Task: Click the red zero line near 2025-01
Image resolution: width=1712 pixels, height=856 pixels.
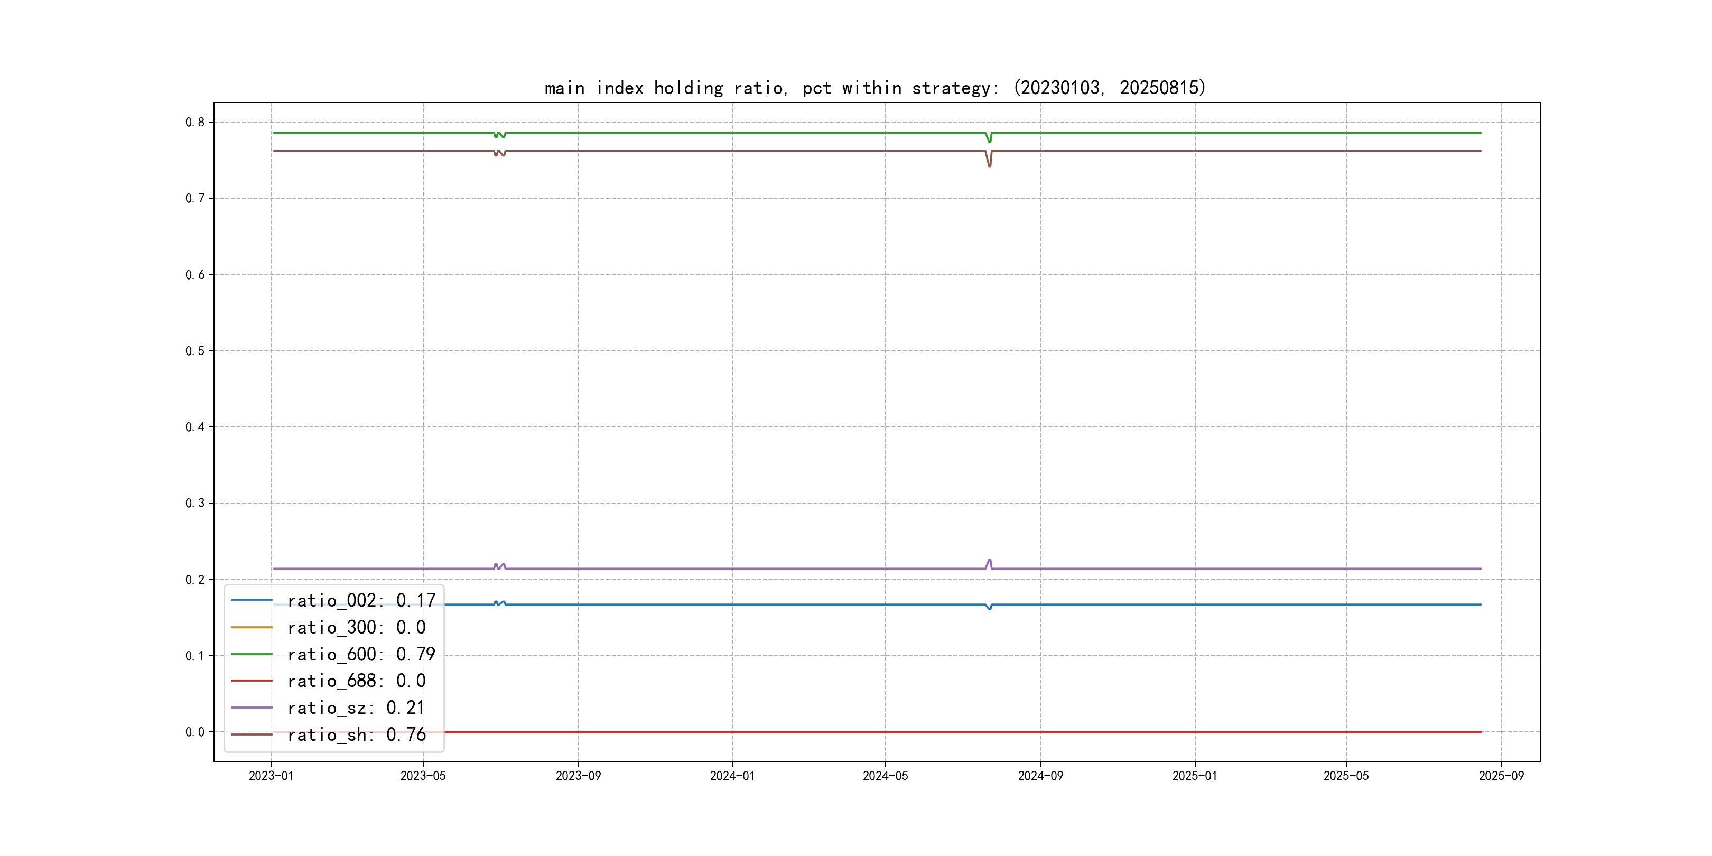Action: (1195, 732)
